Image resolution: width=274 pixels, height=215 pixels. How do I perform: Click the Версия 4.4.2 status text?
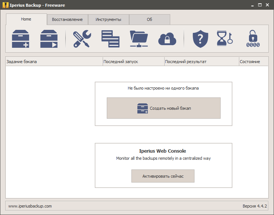tap(255, 206)
